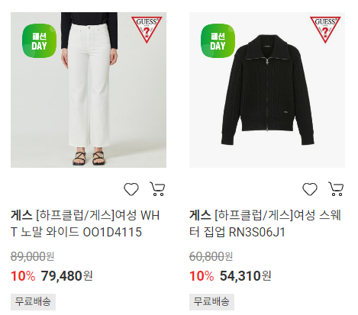Open white wide pants product image

(x=89, y=90)
